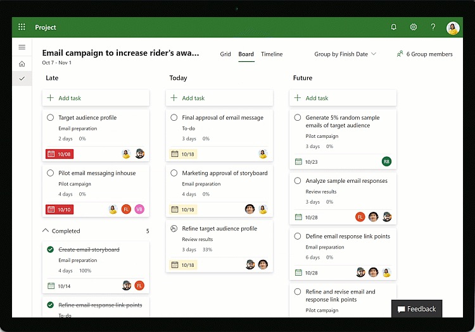This screenshot has width=475, height=332.
Task: Open the help question mark icon
Action: click(433, 27)
